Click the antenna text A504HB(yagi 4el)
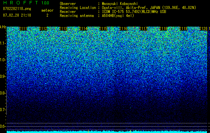210x133 pixels. [x=118, y=16]
